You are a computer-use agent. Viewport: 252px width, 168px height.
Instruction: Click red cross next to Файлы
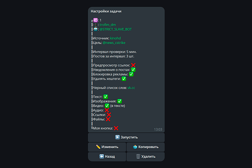108,119
